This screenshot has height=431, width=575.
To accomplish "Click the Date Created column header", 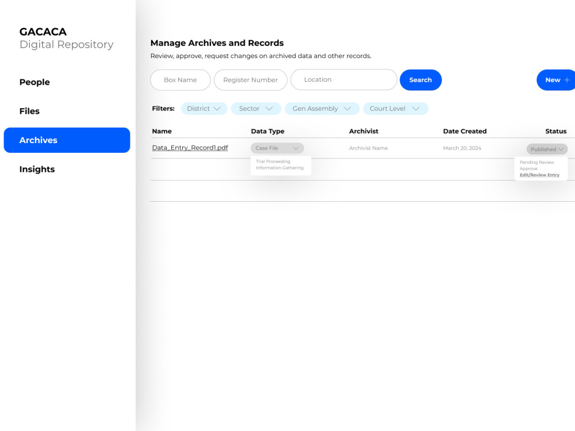I will point(465,131).
